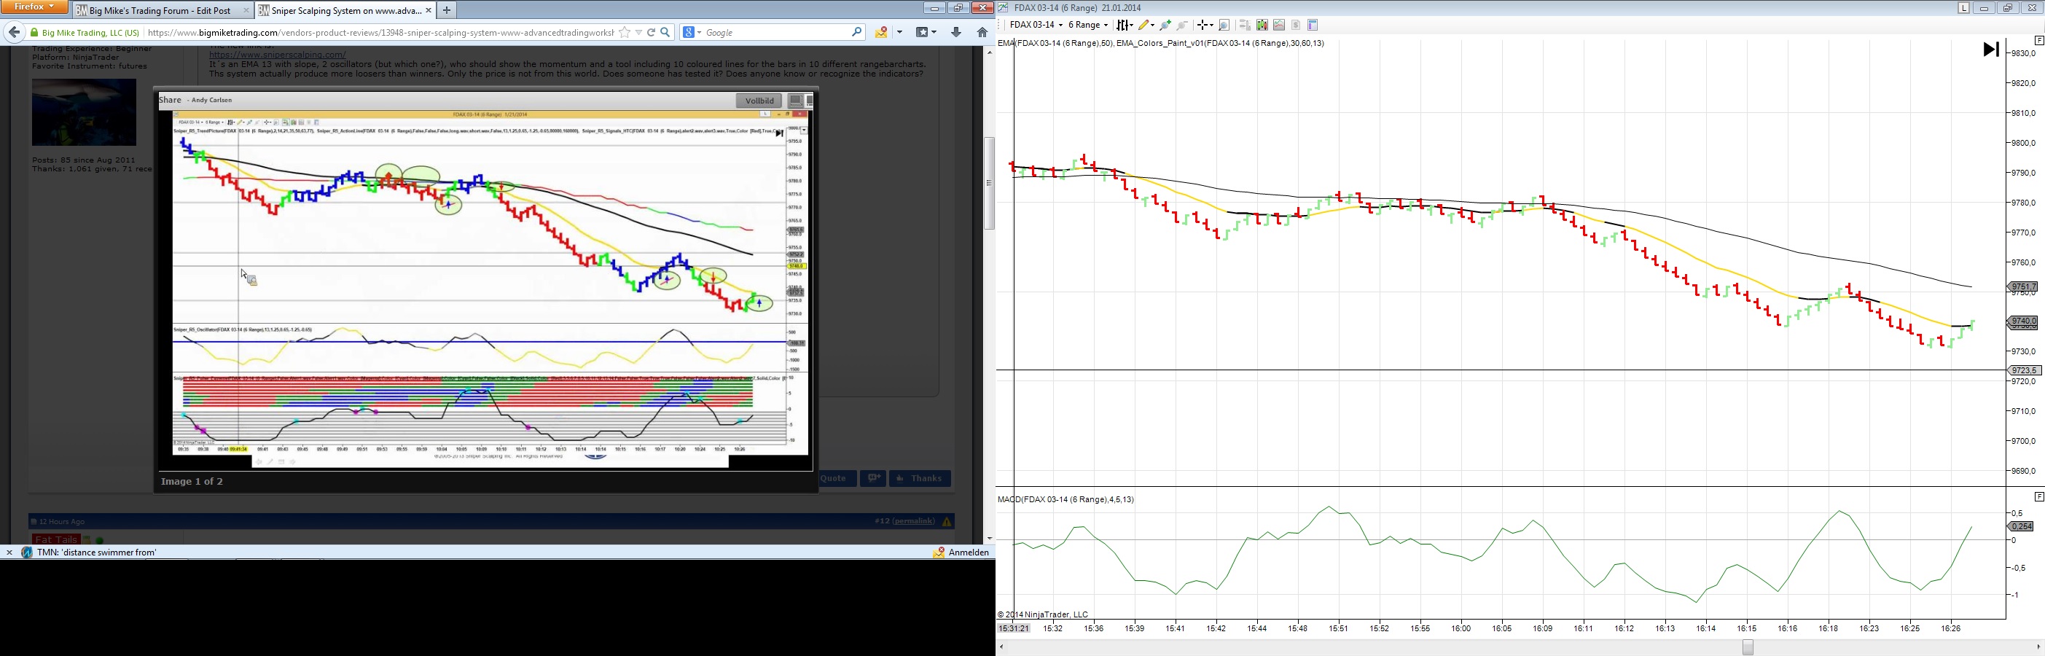Image resolution: width=2045 pixels, height=656 pixels.
Task: Click the greyed zoom out magnifier icon
Action: (x=1183, y=26)
